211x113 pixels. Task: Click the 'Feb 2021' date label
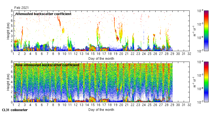[x=21, y=8]
